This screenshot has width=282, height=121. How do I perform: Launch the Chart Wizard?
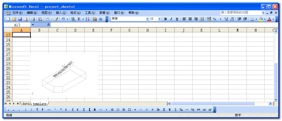tap(95, 19)
